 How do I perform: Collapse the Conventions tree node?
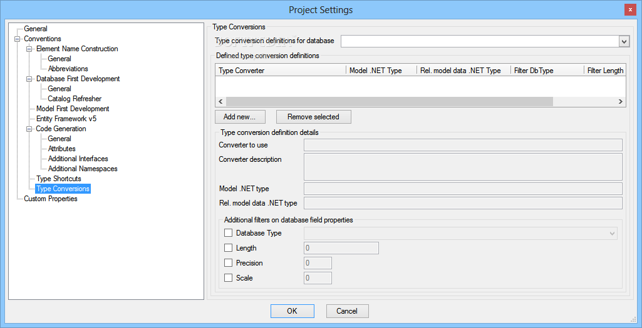click(17, 39)
